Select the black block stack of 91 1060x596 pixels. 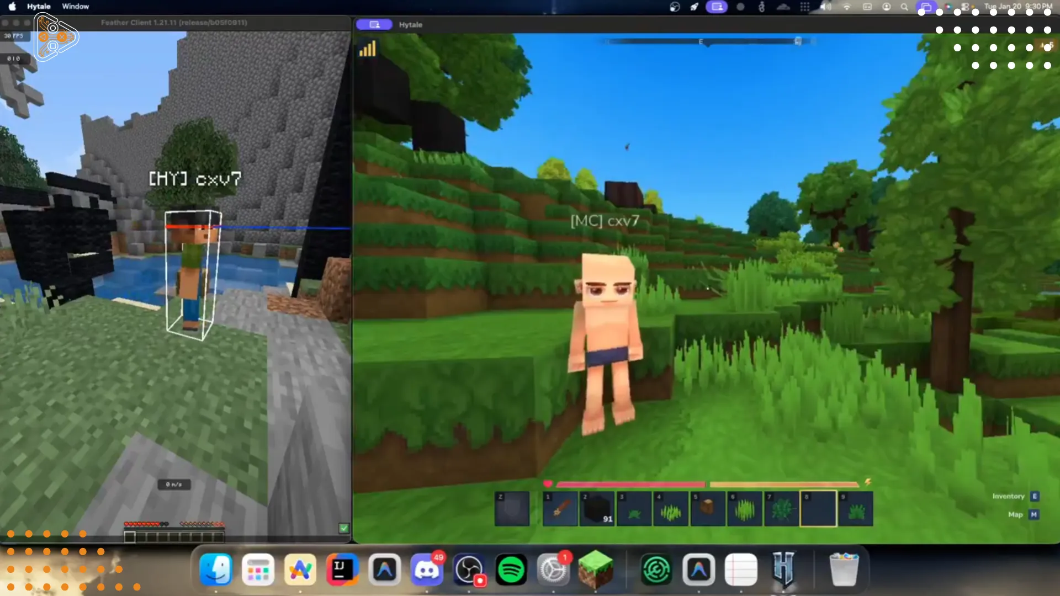(x=597, y=508)
